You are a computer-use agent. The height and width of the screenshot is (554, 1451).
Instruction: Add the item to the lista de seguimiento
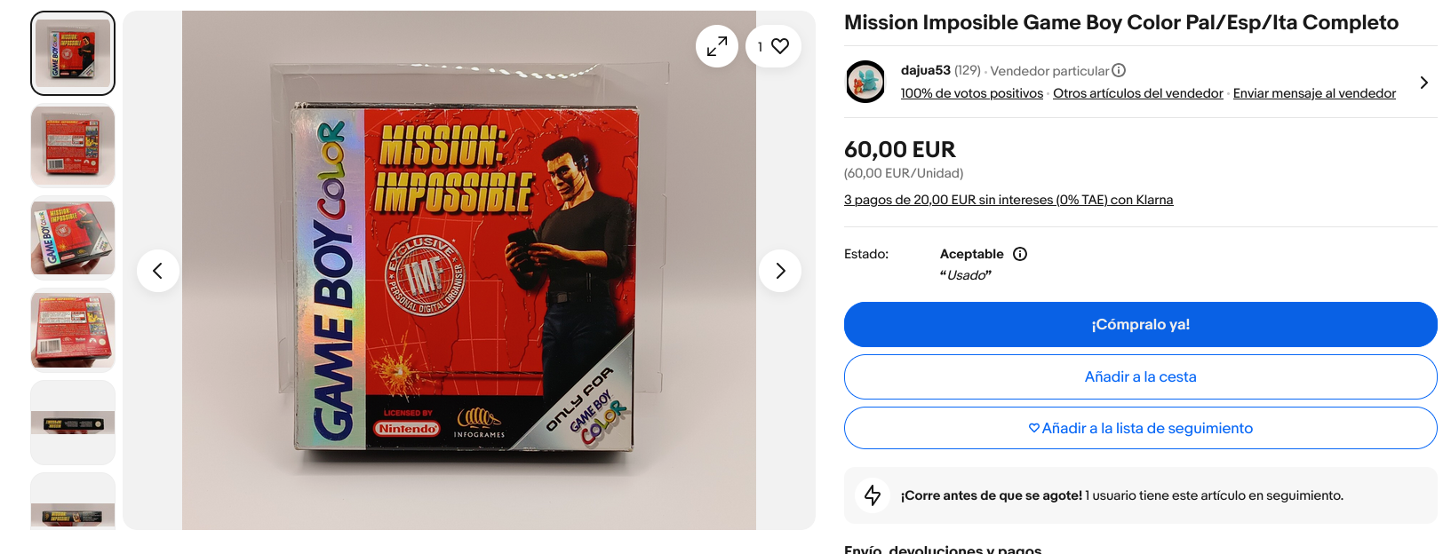coord(1140,428)
